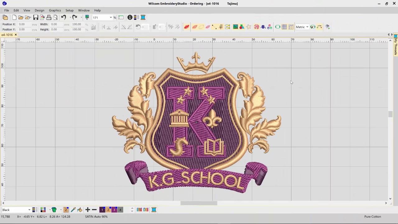Select color swatch 4 in palette
Screen dimensions: 398x224
pyautogui.click(x=120, y=210)
